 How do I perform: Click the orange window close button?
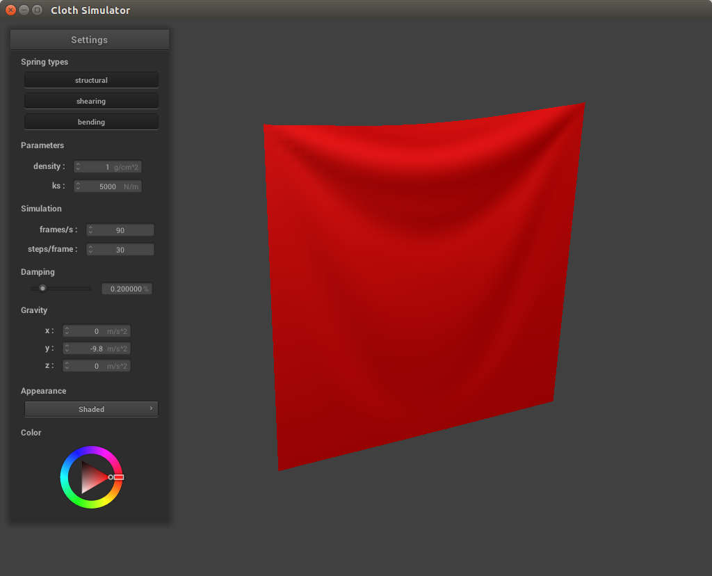[10, 10]
